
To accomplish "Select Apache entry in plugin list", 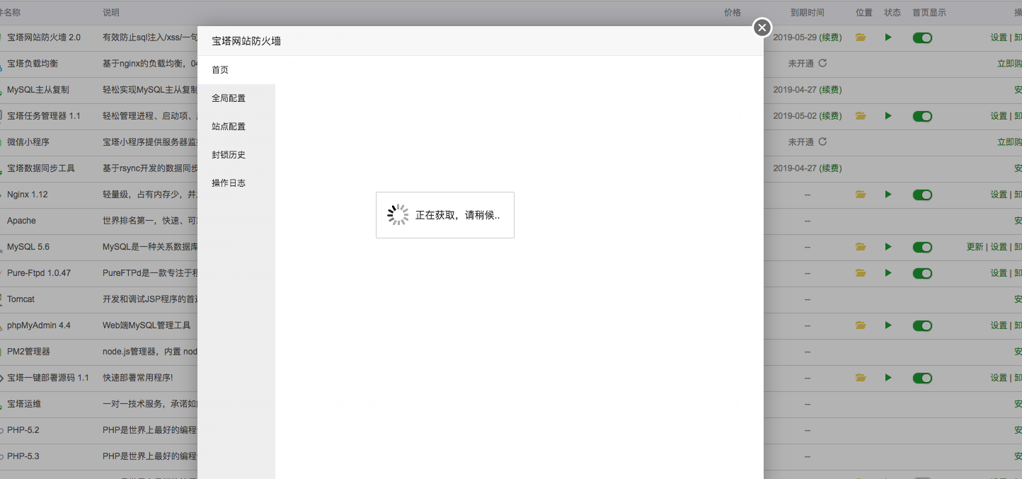I will [21, 221].
